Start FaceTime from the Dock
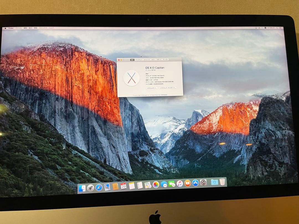The width and height of the screenshot is (299, 224). [172, 184]
